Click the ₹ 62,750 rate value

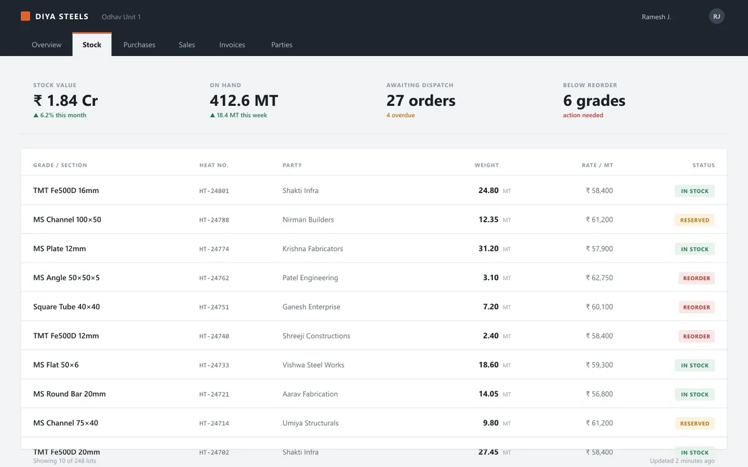click(599, 278)
